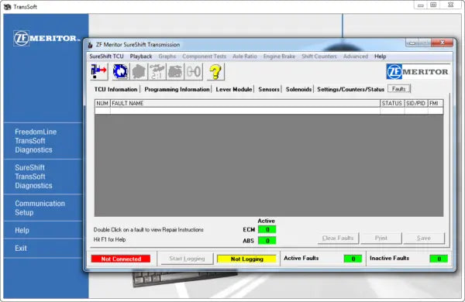Open the SureShift TCU menu
465x302 pixels.
pos(106,57)
